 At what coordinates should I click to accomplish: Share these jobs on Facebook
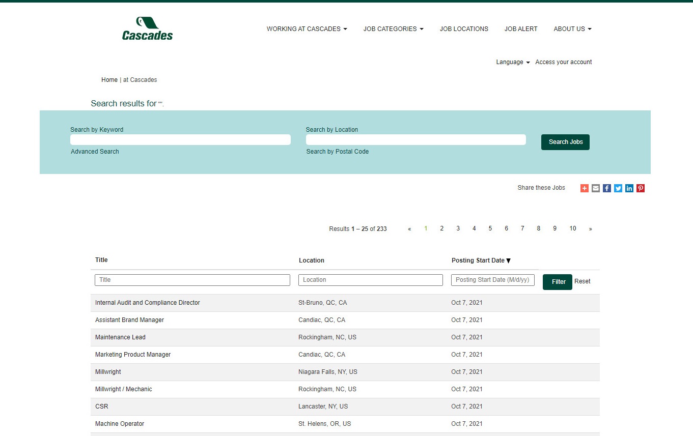pyautogui.click(x=607, y=188)
